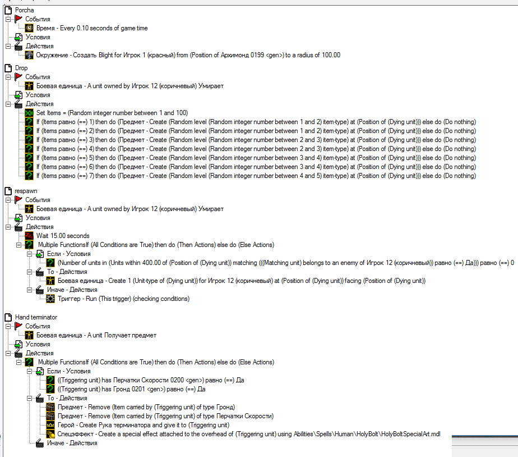Select the respawn trigger name
This screenshot has height=457, width=518.
pos(26,191)
